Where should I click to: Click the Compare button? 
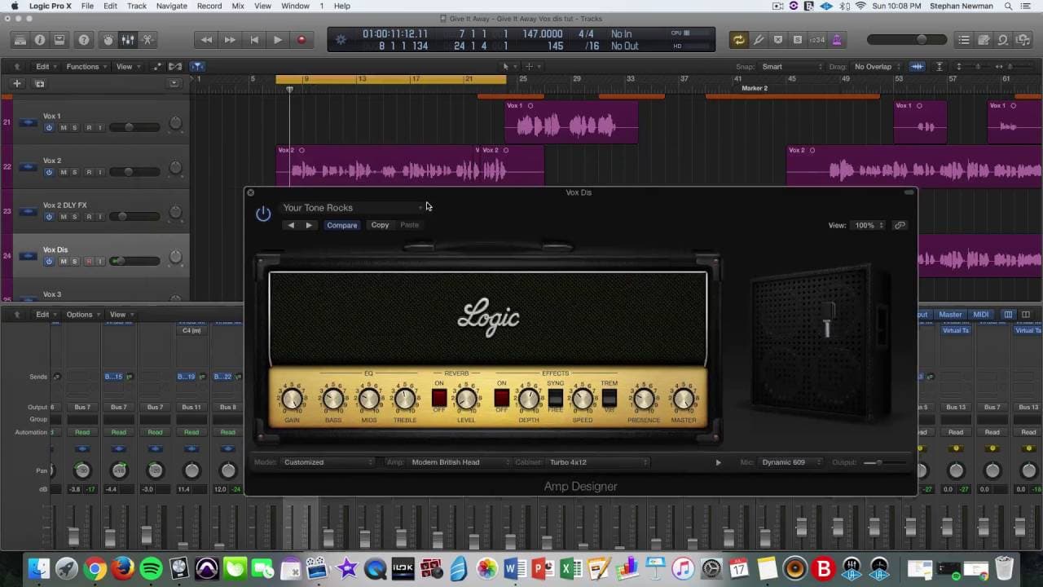pyautogui.click(x=342, y=225)
